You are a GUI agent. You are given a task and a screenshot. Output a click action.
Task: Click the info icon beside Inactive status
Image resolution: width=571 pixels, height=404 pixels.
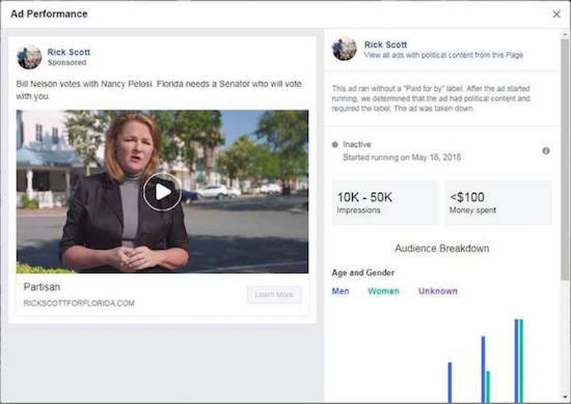(545, 150)
